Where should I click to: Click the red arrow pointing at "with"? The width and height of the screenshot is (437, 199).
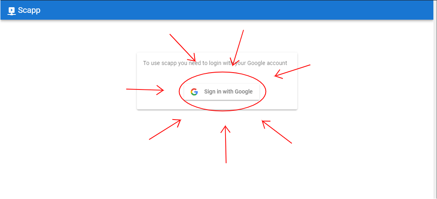coord(237,48)
